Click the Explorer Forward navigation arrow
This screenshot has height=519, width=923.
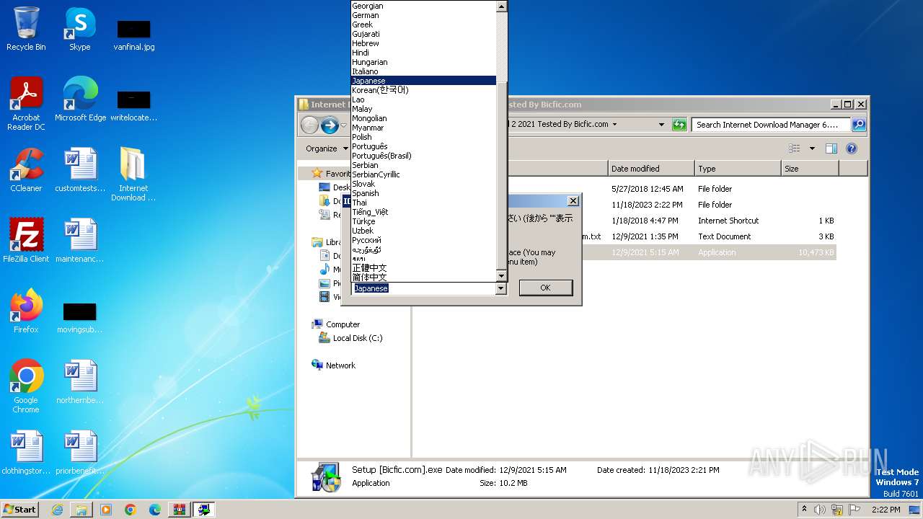pyautogui.click(x=330, y=125)
